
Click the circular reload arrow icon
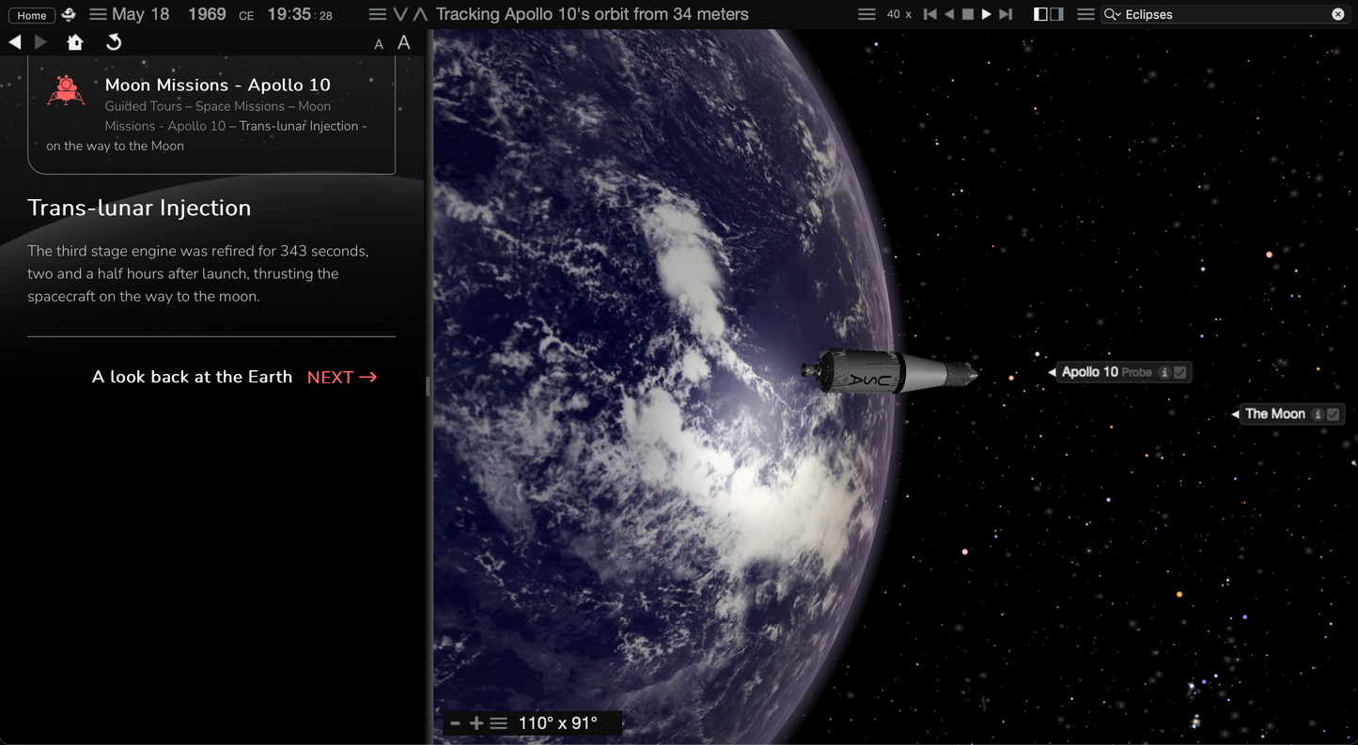pyautogui.click(x=114, y=42)
